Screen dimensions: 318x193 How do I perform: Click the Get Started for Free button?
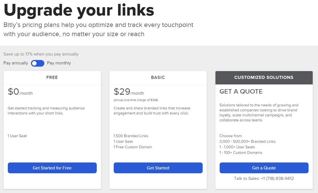[x=52, y=168]
